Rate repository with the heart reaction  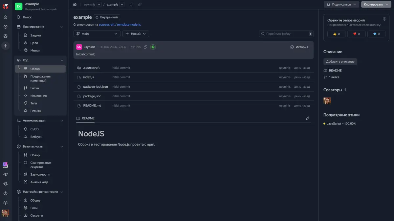pos(356,34)
